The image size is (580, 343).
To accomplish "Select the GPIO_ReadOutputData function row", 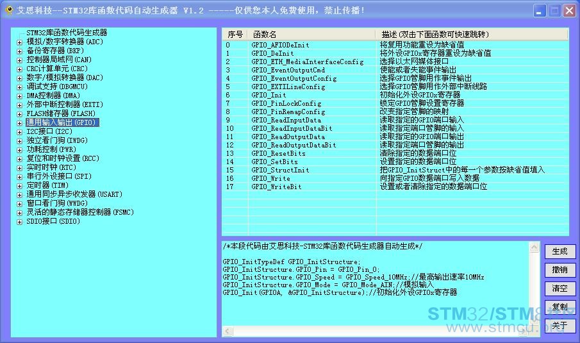I will click(x=395, y=137).
